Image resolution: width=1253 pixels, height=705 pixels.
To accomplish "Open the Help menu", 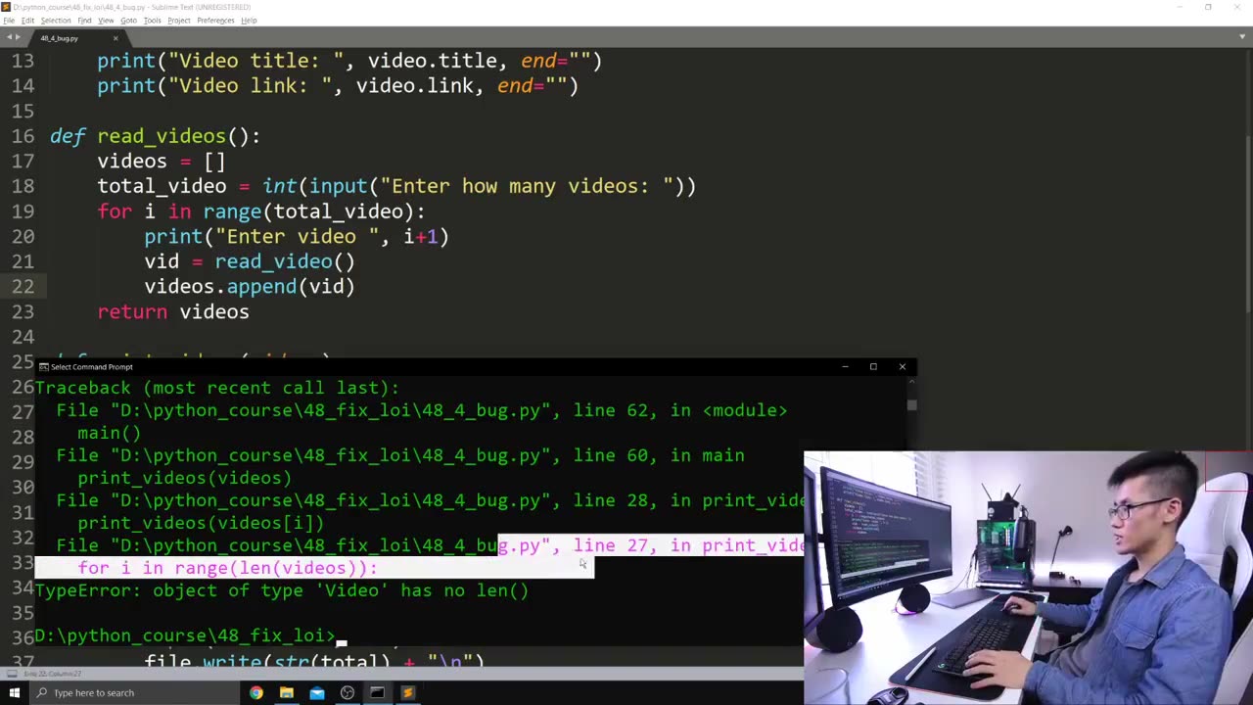I will pos(249,20).
